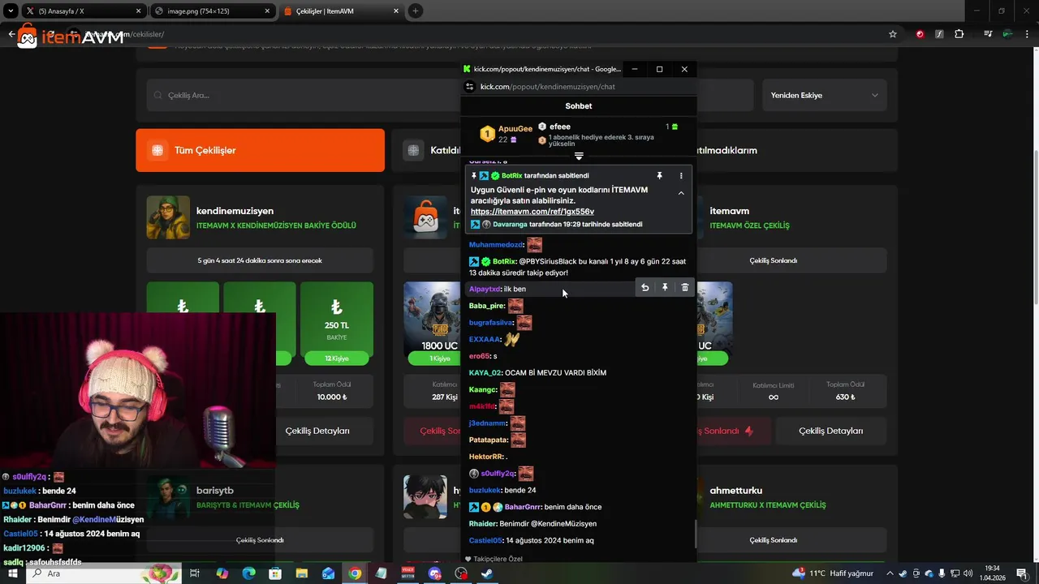Screen dimensions: 1039x584
Task: Click Davaranga in the pinned message footer
Action: 510,225
